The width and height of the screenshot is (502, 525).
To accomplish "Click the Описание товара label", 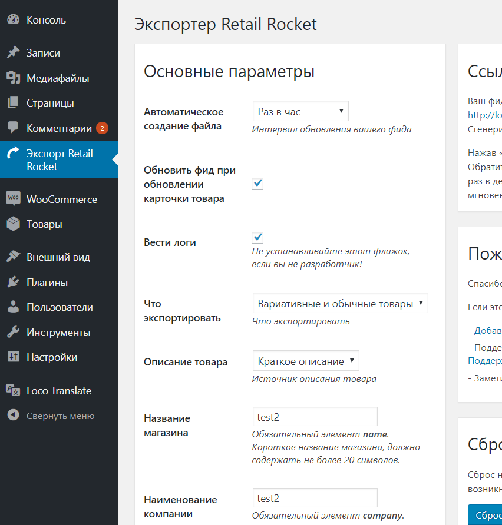I will point(186,362).
